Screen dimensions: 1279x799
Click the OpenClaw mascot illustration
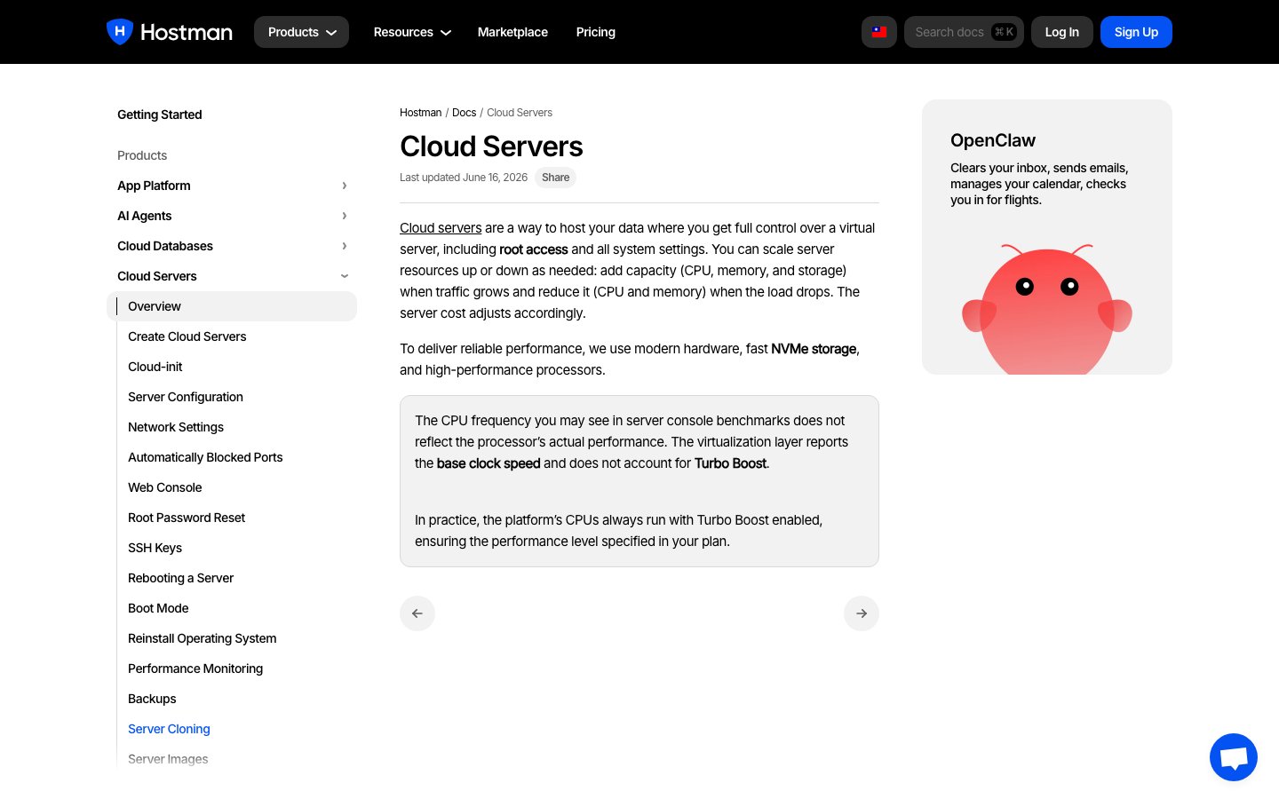click(x=1047, y=309)
